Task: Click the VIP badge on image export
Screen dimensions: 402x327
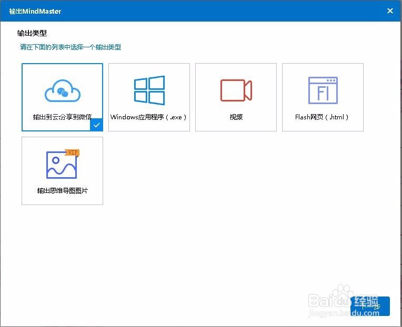Action: coord(72,152)
